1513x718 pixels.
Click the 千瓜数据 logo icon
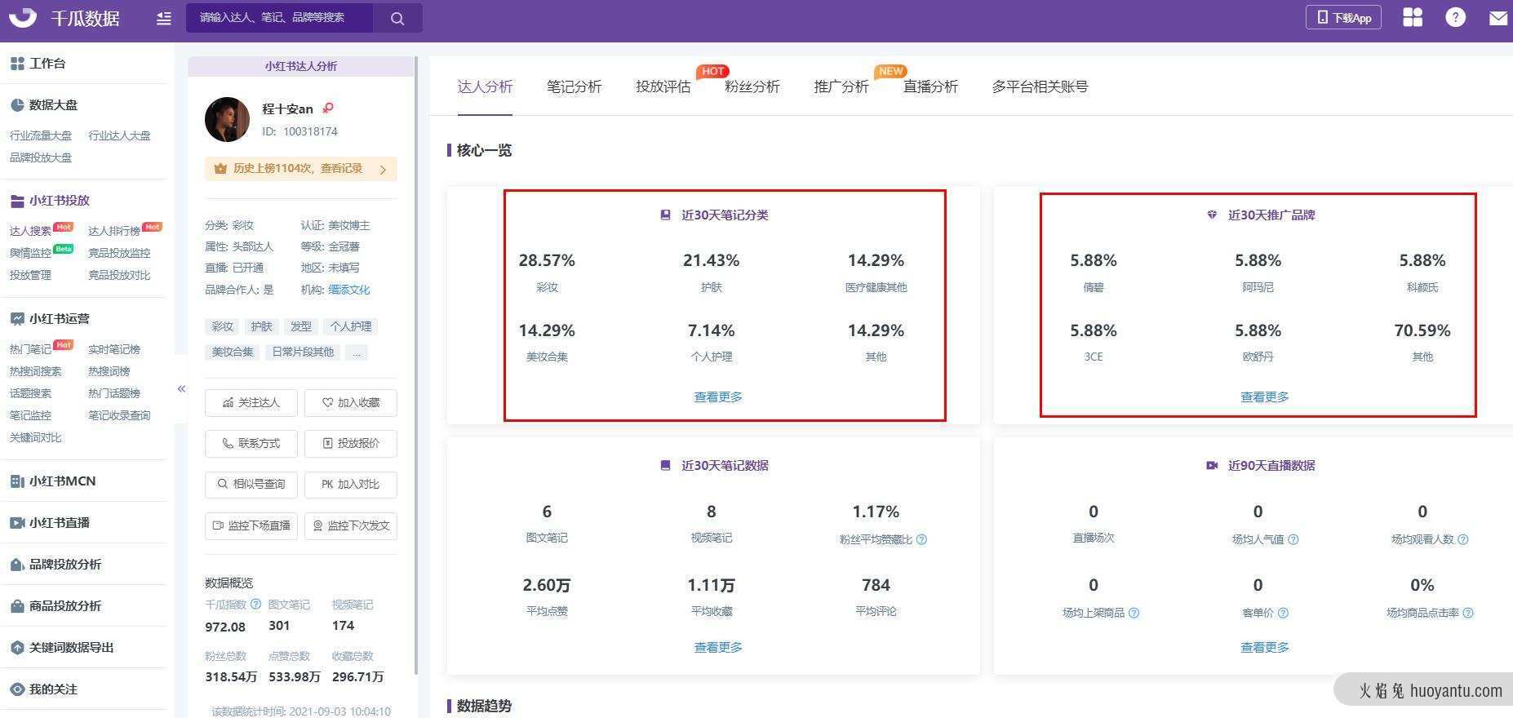click(x=23, y=16)
